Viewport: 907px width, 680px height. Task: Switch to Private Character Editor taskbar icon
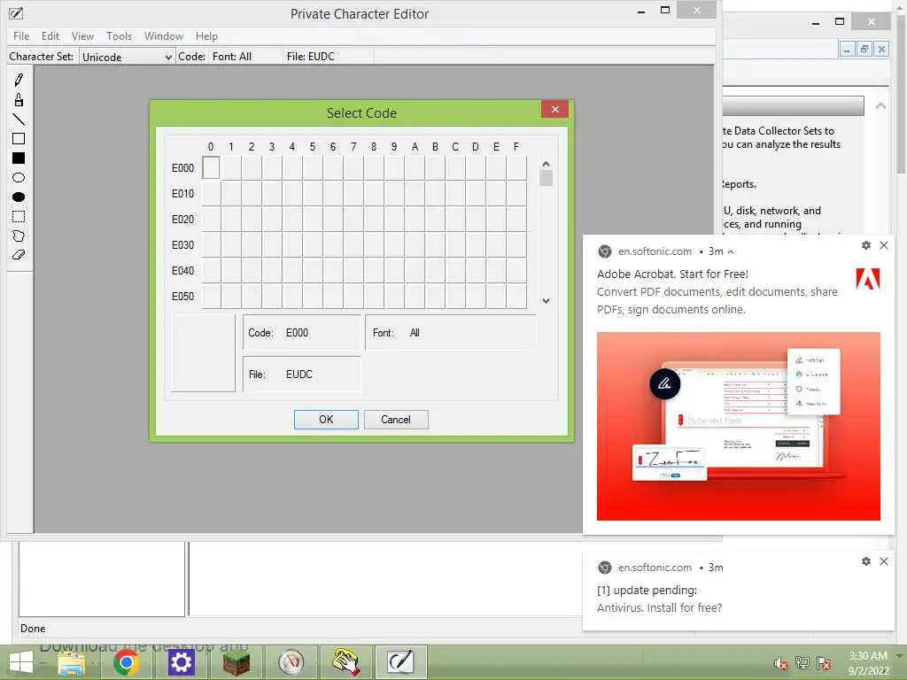tap(400, 662)
